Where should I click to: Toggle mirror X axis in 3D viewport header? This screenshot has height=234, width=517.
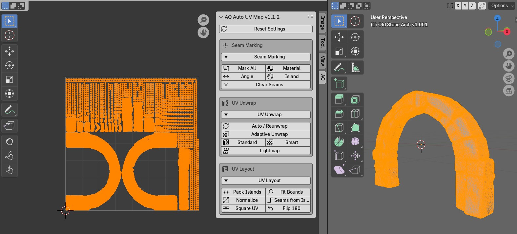(458, 6)
